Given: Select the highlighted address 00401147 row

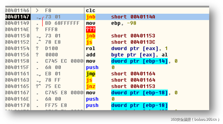Looking at the screenshot, I should click(18, 17).
